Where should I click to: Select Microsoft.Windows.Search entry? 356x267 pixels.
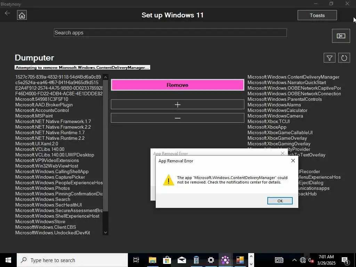tap(43, 199)
